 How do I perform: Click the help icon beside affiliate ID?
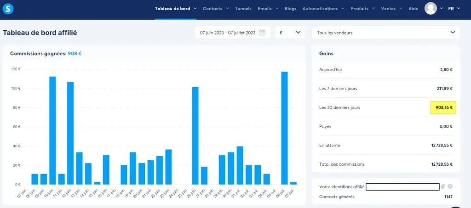[x=450, y=186]
